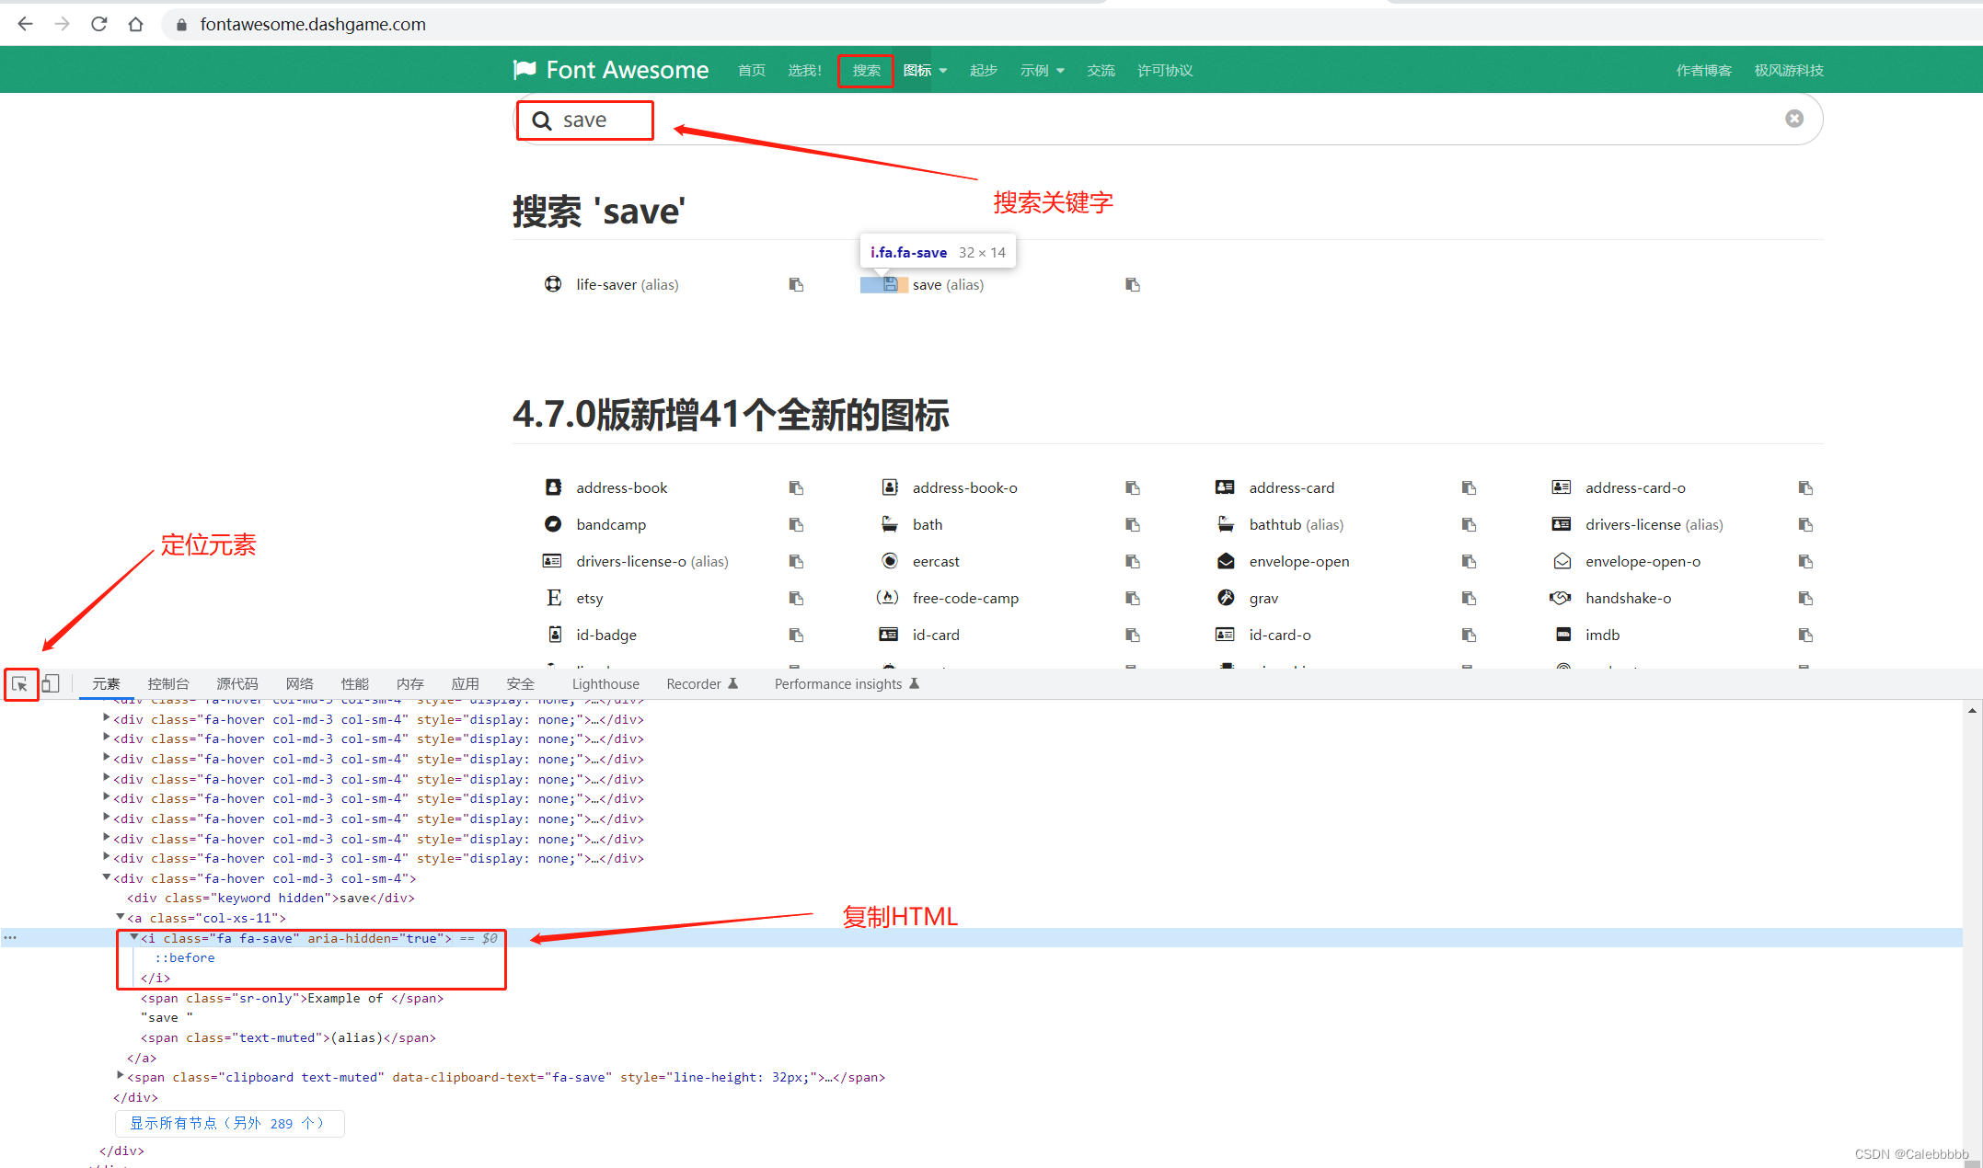Expand the first hidden fa-hover div row
The width and height of the screenshot is (1983, 1168).
[x=107, y=718]
